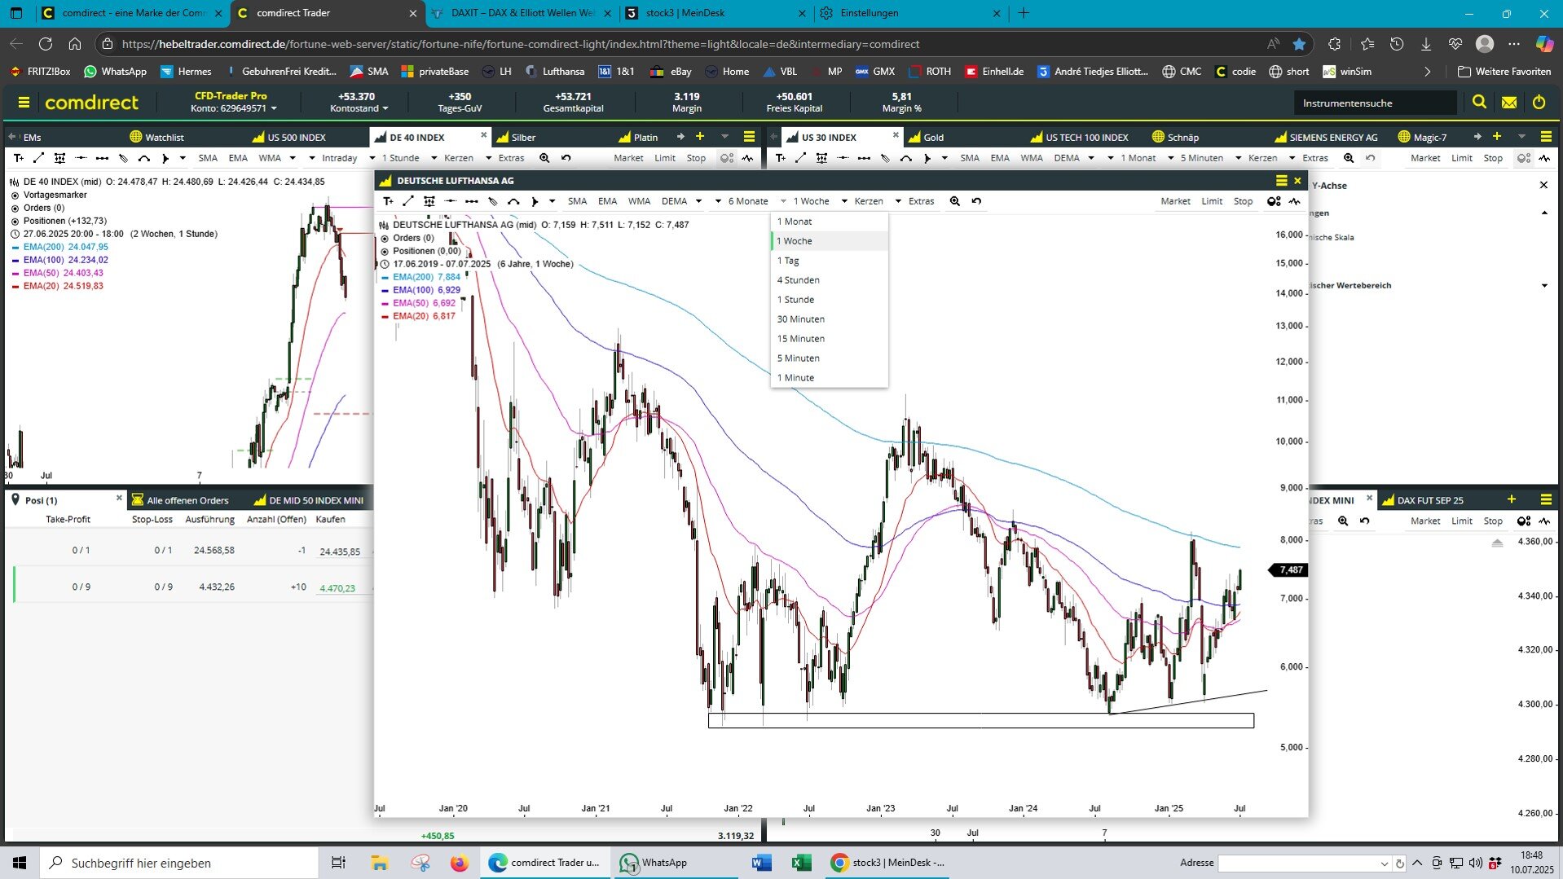Select the text tool in Lufthansa chart toolbar

tap(388, 201)
